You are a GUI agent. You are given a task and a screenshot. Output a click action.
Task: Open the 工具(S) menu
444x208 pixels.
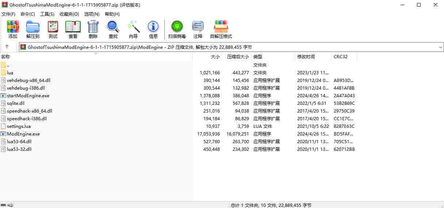coord(47,14)
